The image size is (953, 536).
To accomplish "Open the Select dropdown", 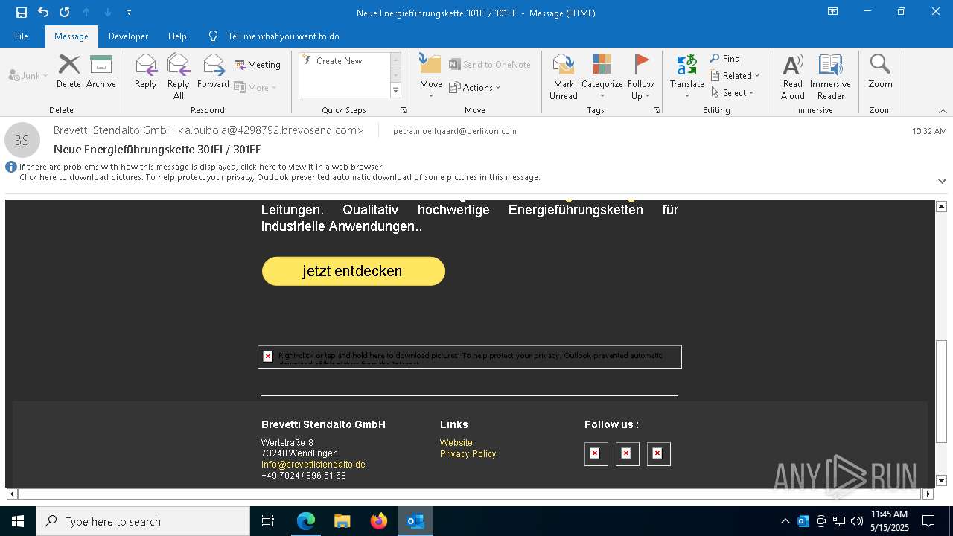I will 733,93.
